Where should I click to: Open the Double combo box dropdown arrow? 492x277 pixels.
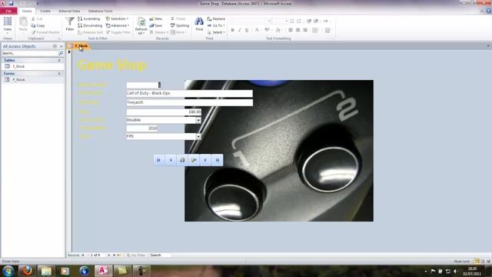[198, 120]
